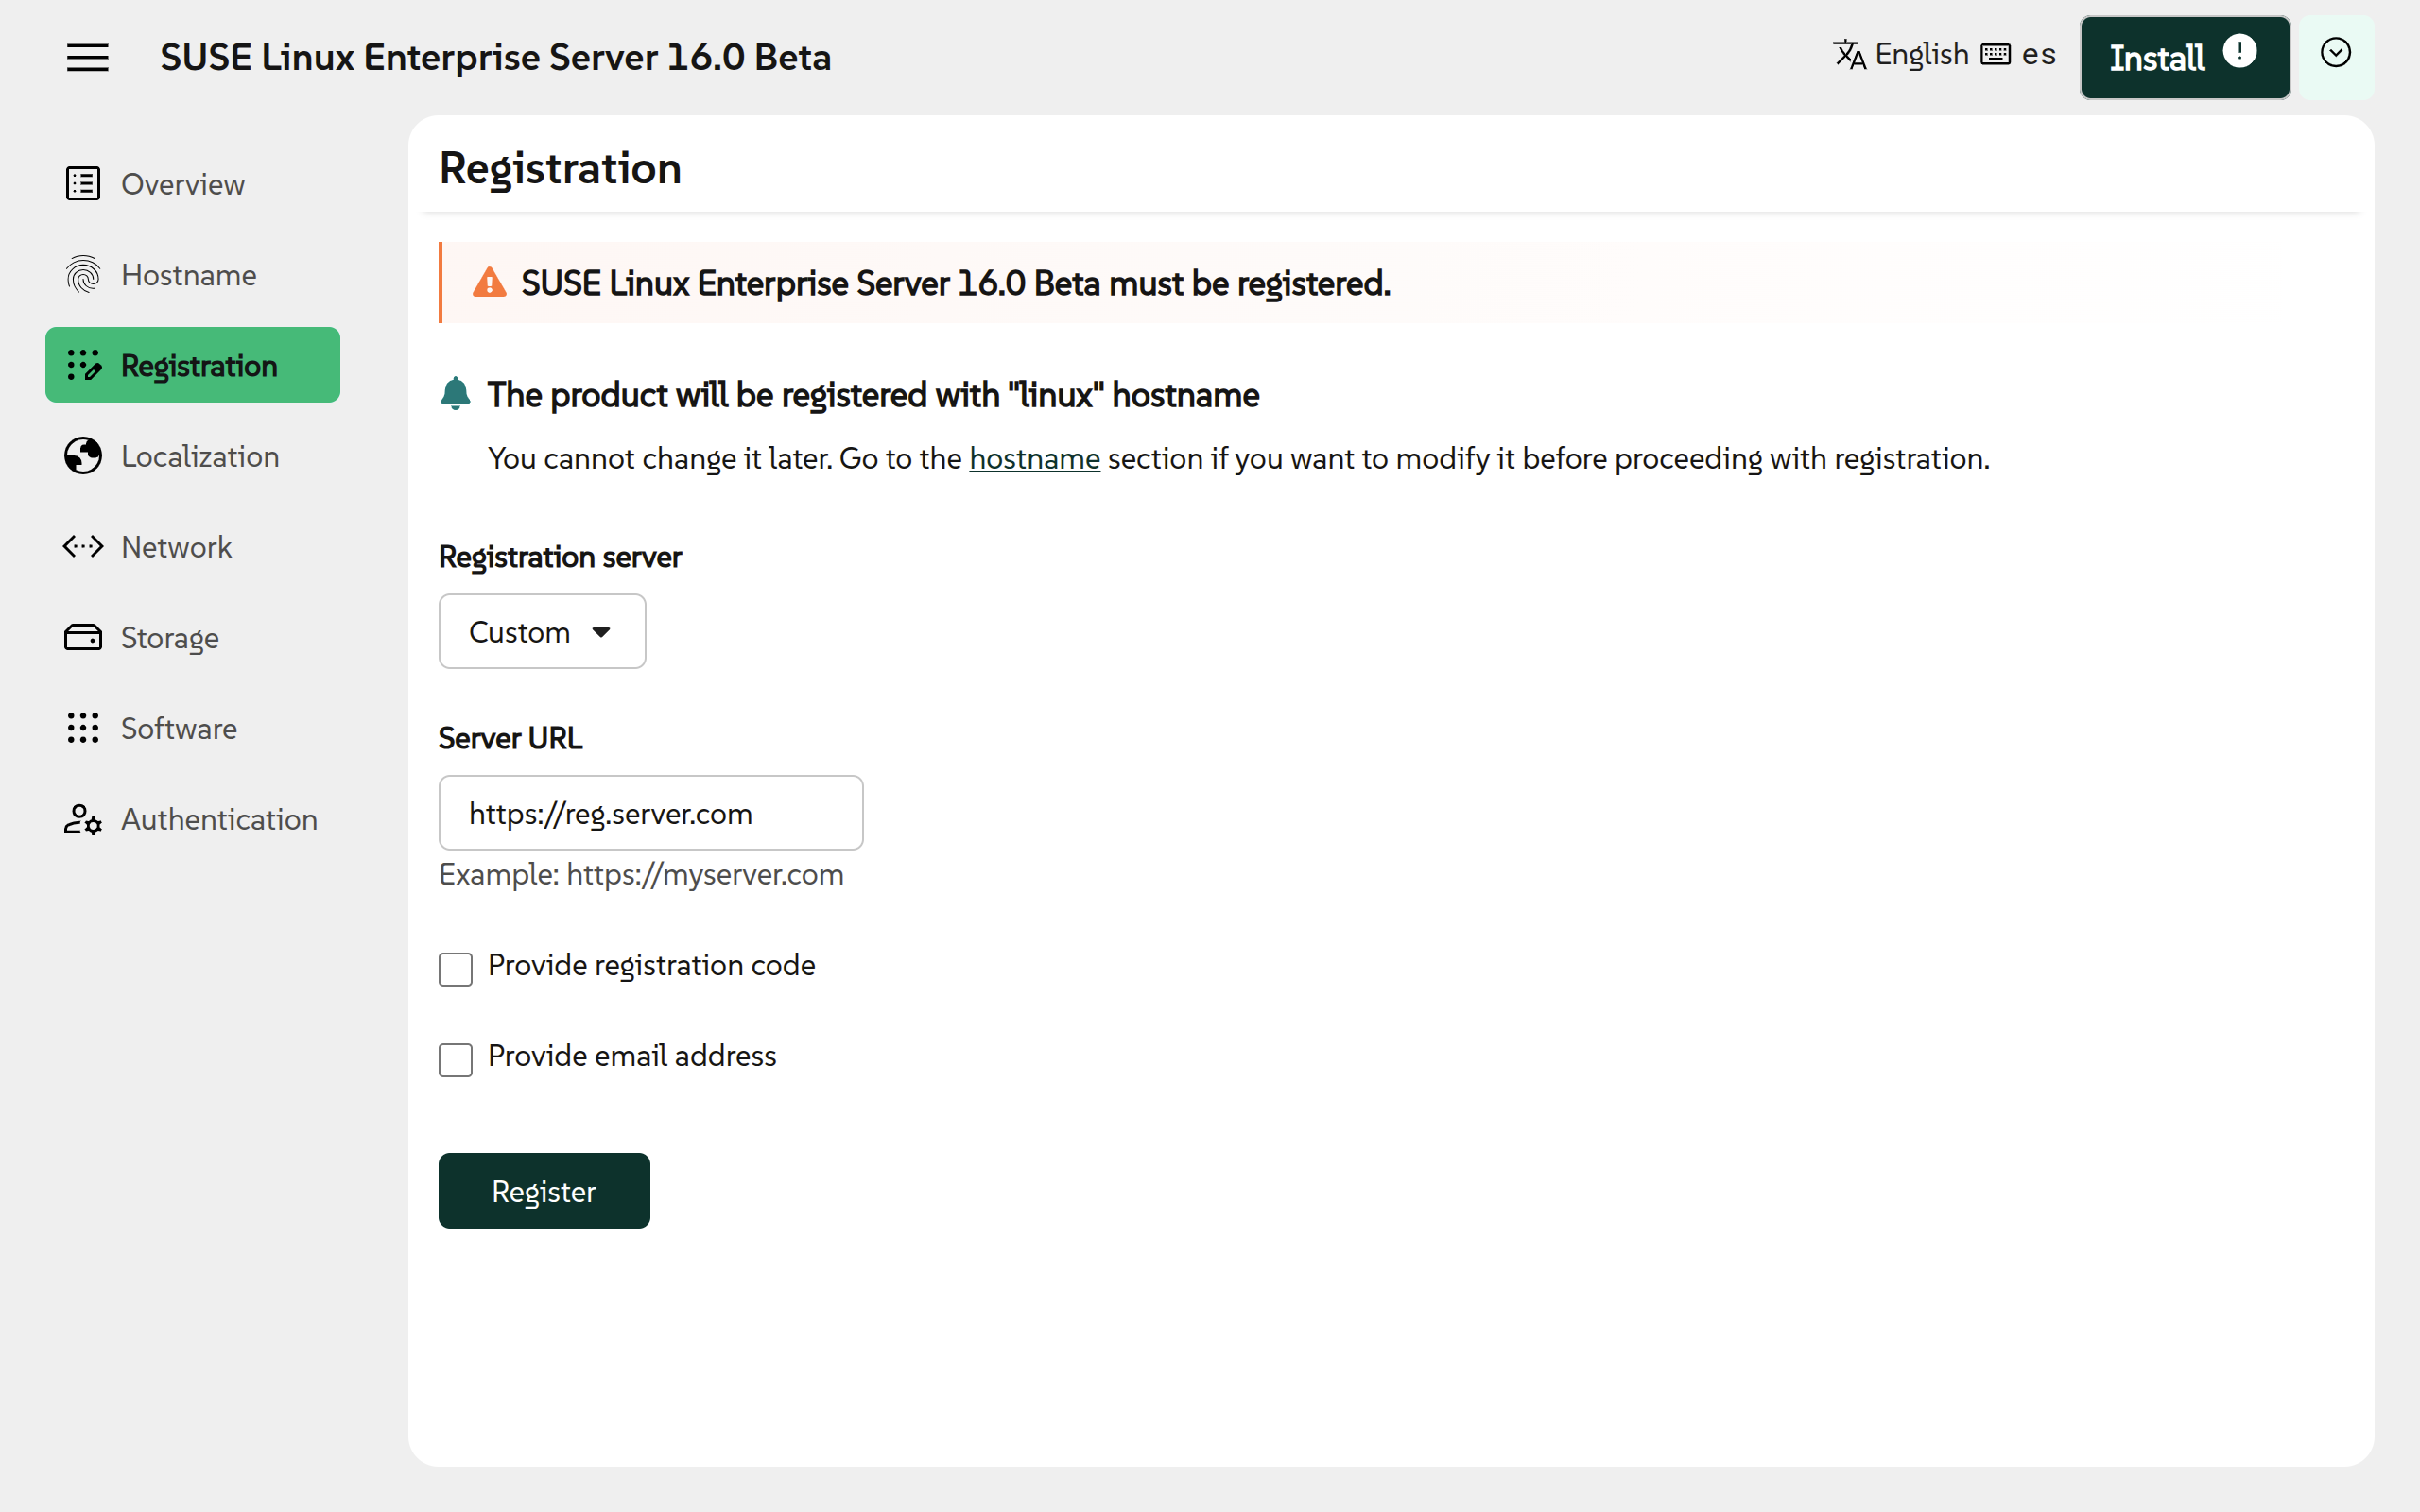Open the Registration server Custom dropdown

(x=542, y=632)
